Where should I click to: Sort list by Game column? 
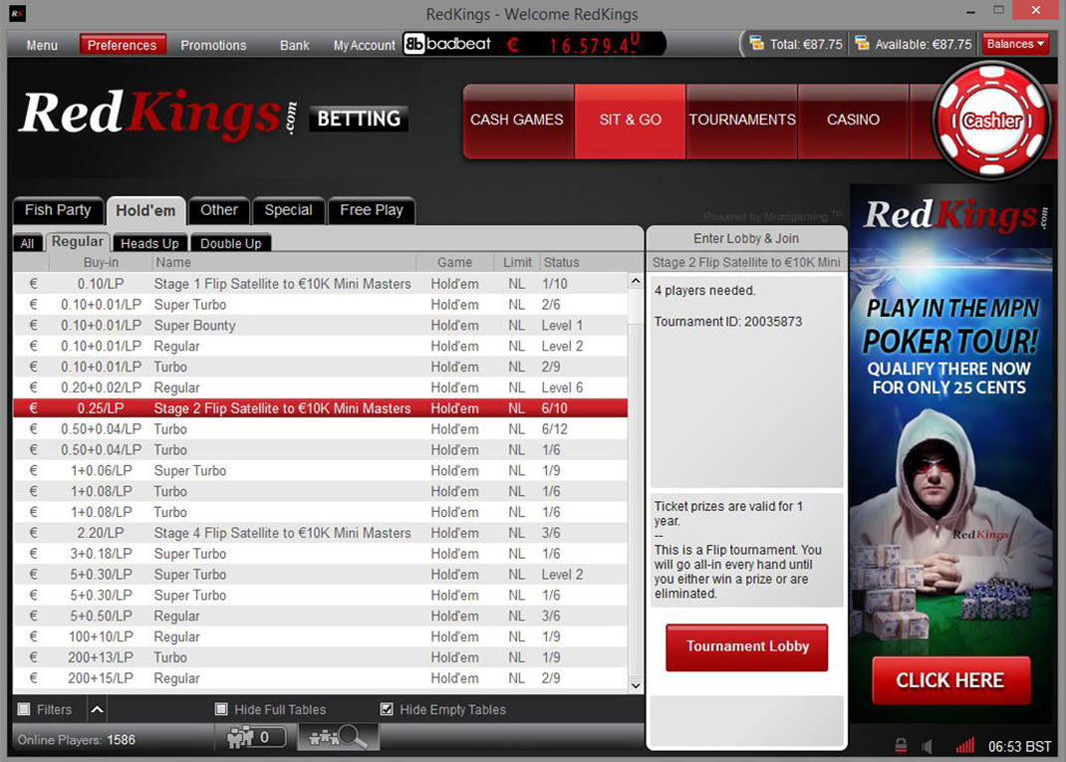click(x=455, y=262)
